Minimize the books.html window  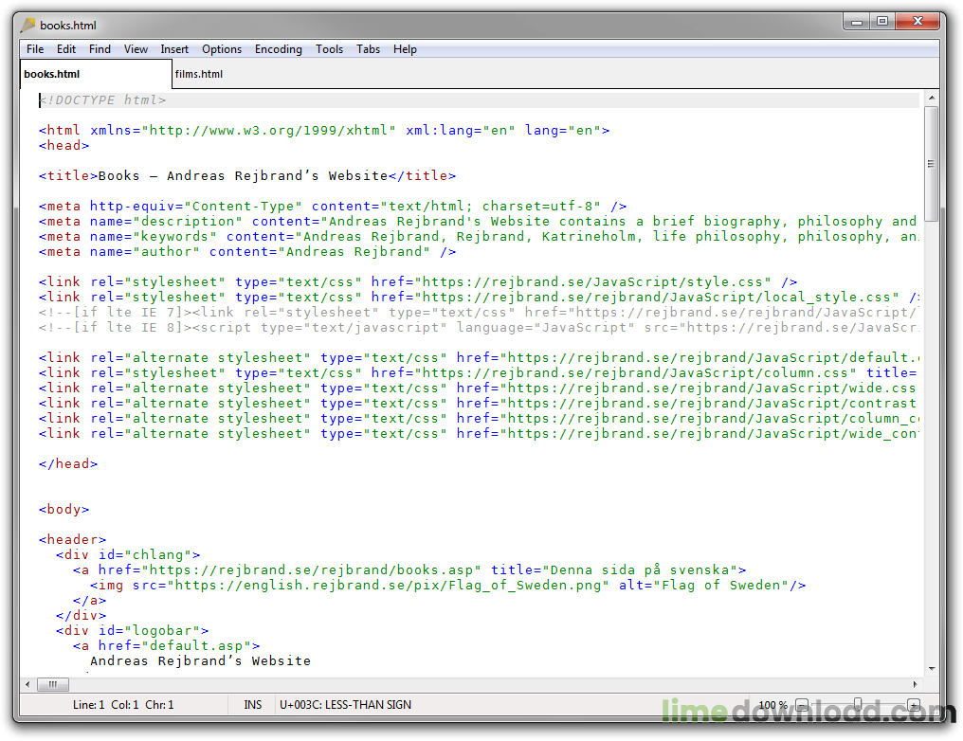tap(857, 22)
